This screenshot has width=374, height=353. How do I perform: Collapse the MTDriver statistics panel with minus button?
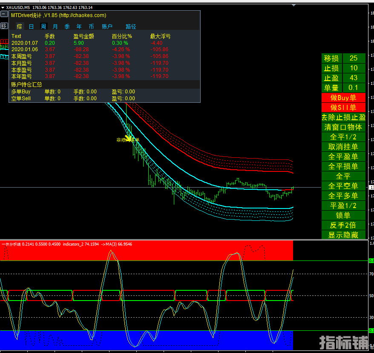(4, 14)
